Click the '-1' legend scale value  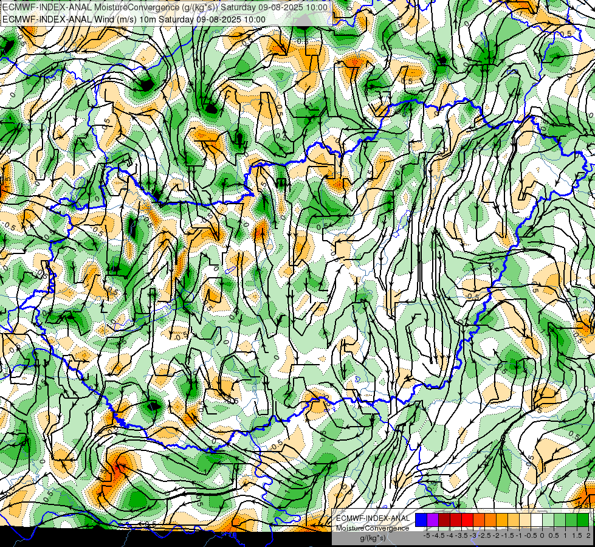(519, 535)
